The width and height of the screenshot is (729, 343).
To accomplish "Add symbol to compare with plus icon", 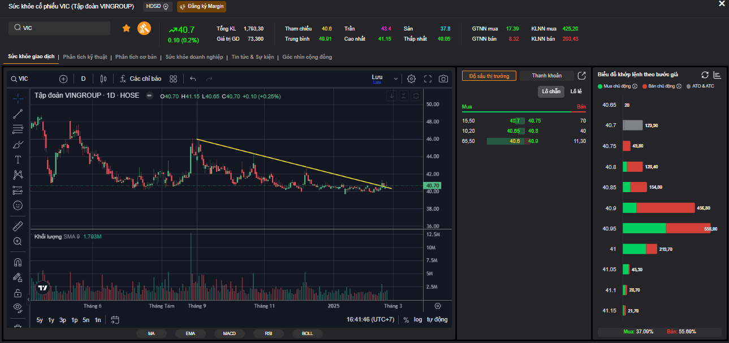I will pos(63,79).
